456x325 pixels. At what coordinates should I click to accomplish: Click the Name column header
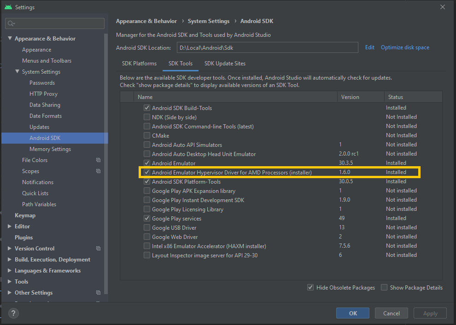(235, 97)
